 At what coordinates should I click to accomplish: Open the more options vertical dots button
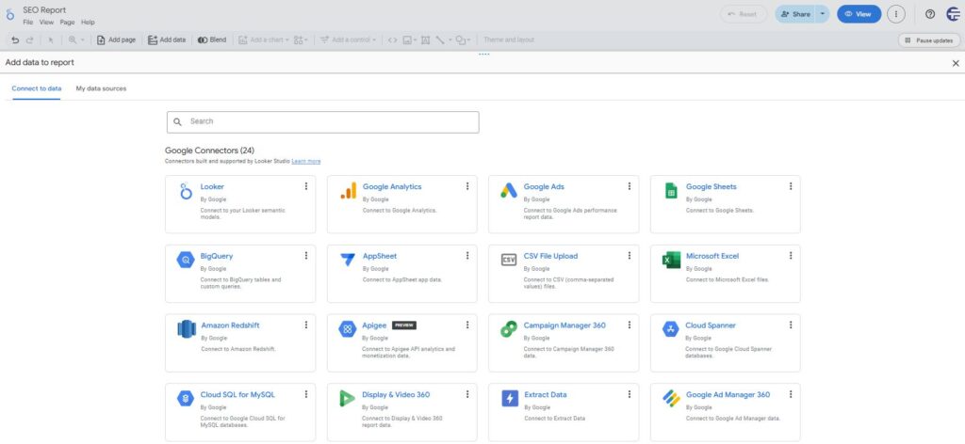(x=895, y=14)
